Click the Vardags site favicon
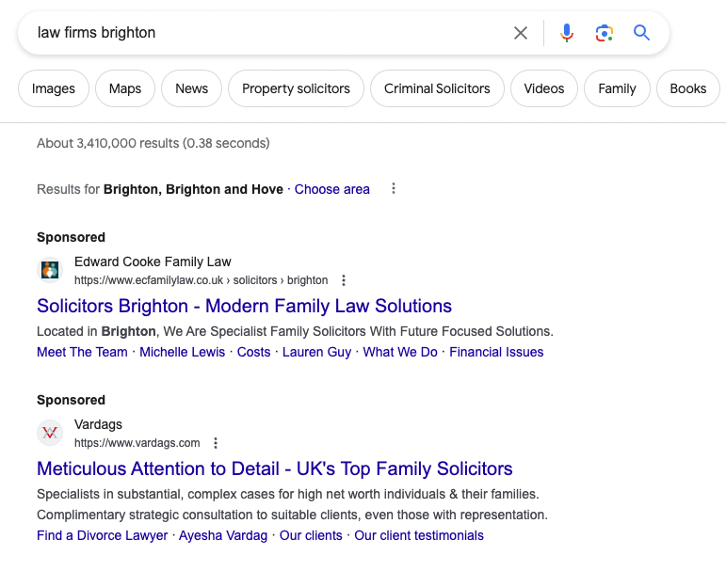The height and width of the screenshot is (571, 726). coord(50,433)
